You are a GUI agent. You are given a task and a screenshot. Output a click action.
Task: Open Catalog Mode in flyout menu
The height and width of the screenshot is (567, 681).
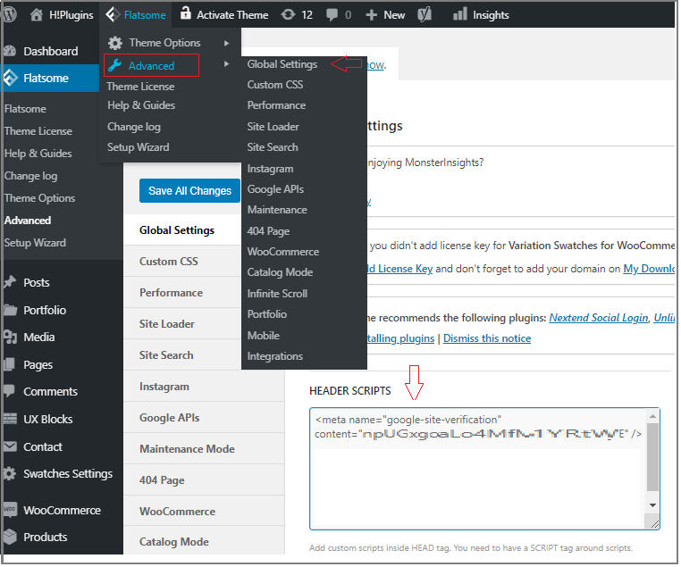[x=280, y=272]
